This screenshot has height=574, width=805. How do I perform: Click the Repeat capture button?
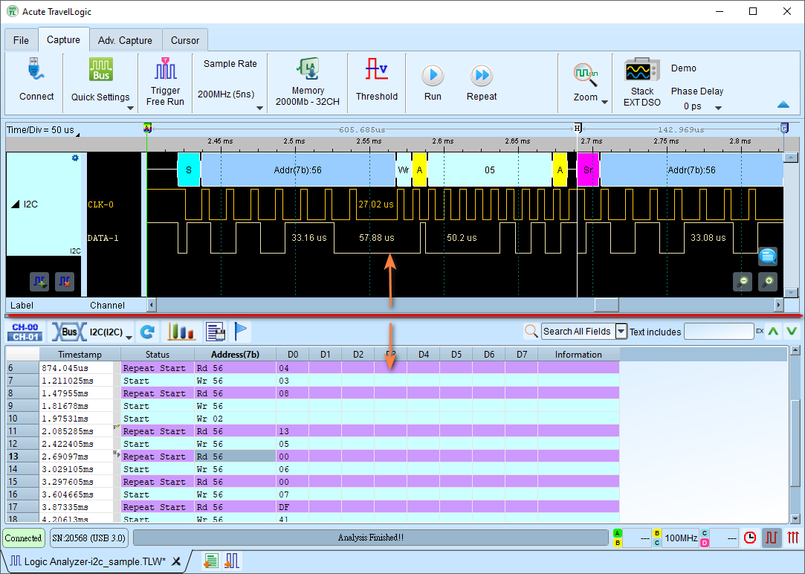pyautogui.click(x=482, y=82)
